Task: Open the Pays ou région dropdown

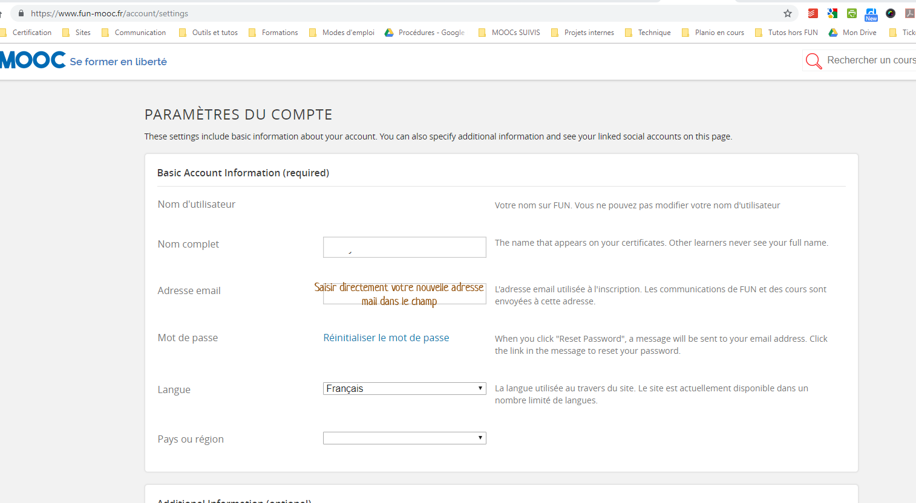Action: (405, 438)
